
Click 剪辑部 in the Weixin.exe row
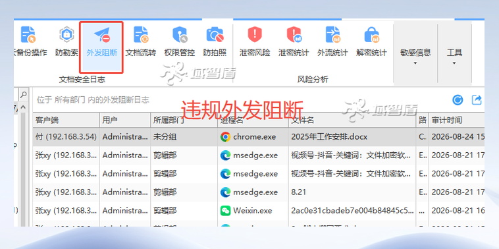pyautogui.click(x=165, y=211)
